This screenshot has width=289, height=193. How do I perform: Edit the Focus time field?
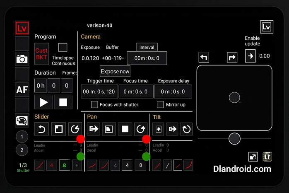click(136, 92)
